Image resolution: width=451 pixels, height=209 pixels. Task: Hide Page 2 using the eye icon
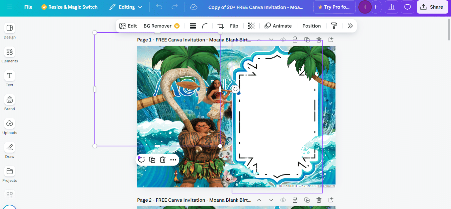click(x=283, y=200)
